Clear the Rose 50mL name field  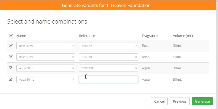point(73,57)
